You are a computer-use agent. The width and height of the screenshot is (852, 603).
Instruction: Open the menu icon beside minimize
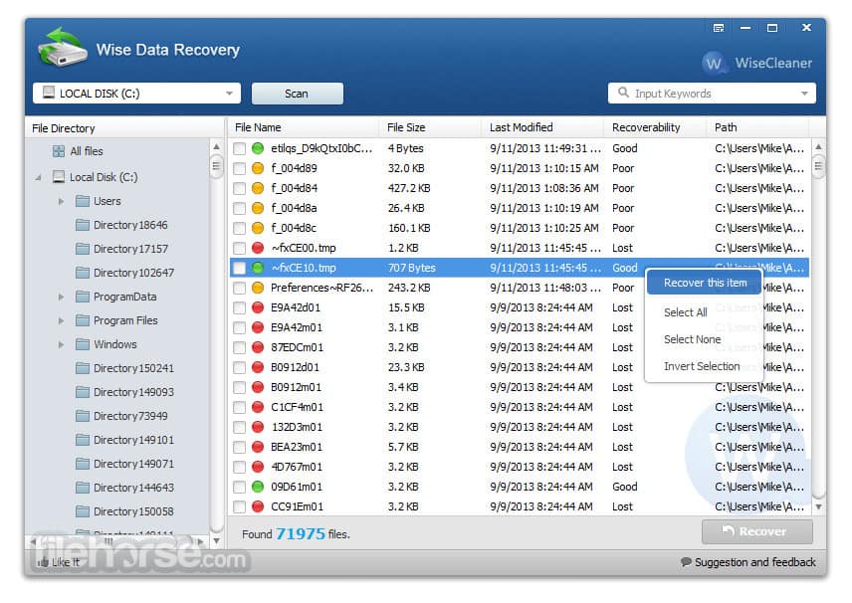tap(719, 28)
